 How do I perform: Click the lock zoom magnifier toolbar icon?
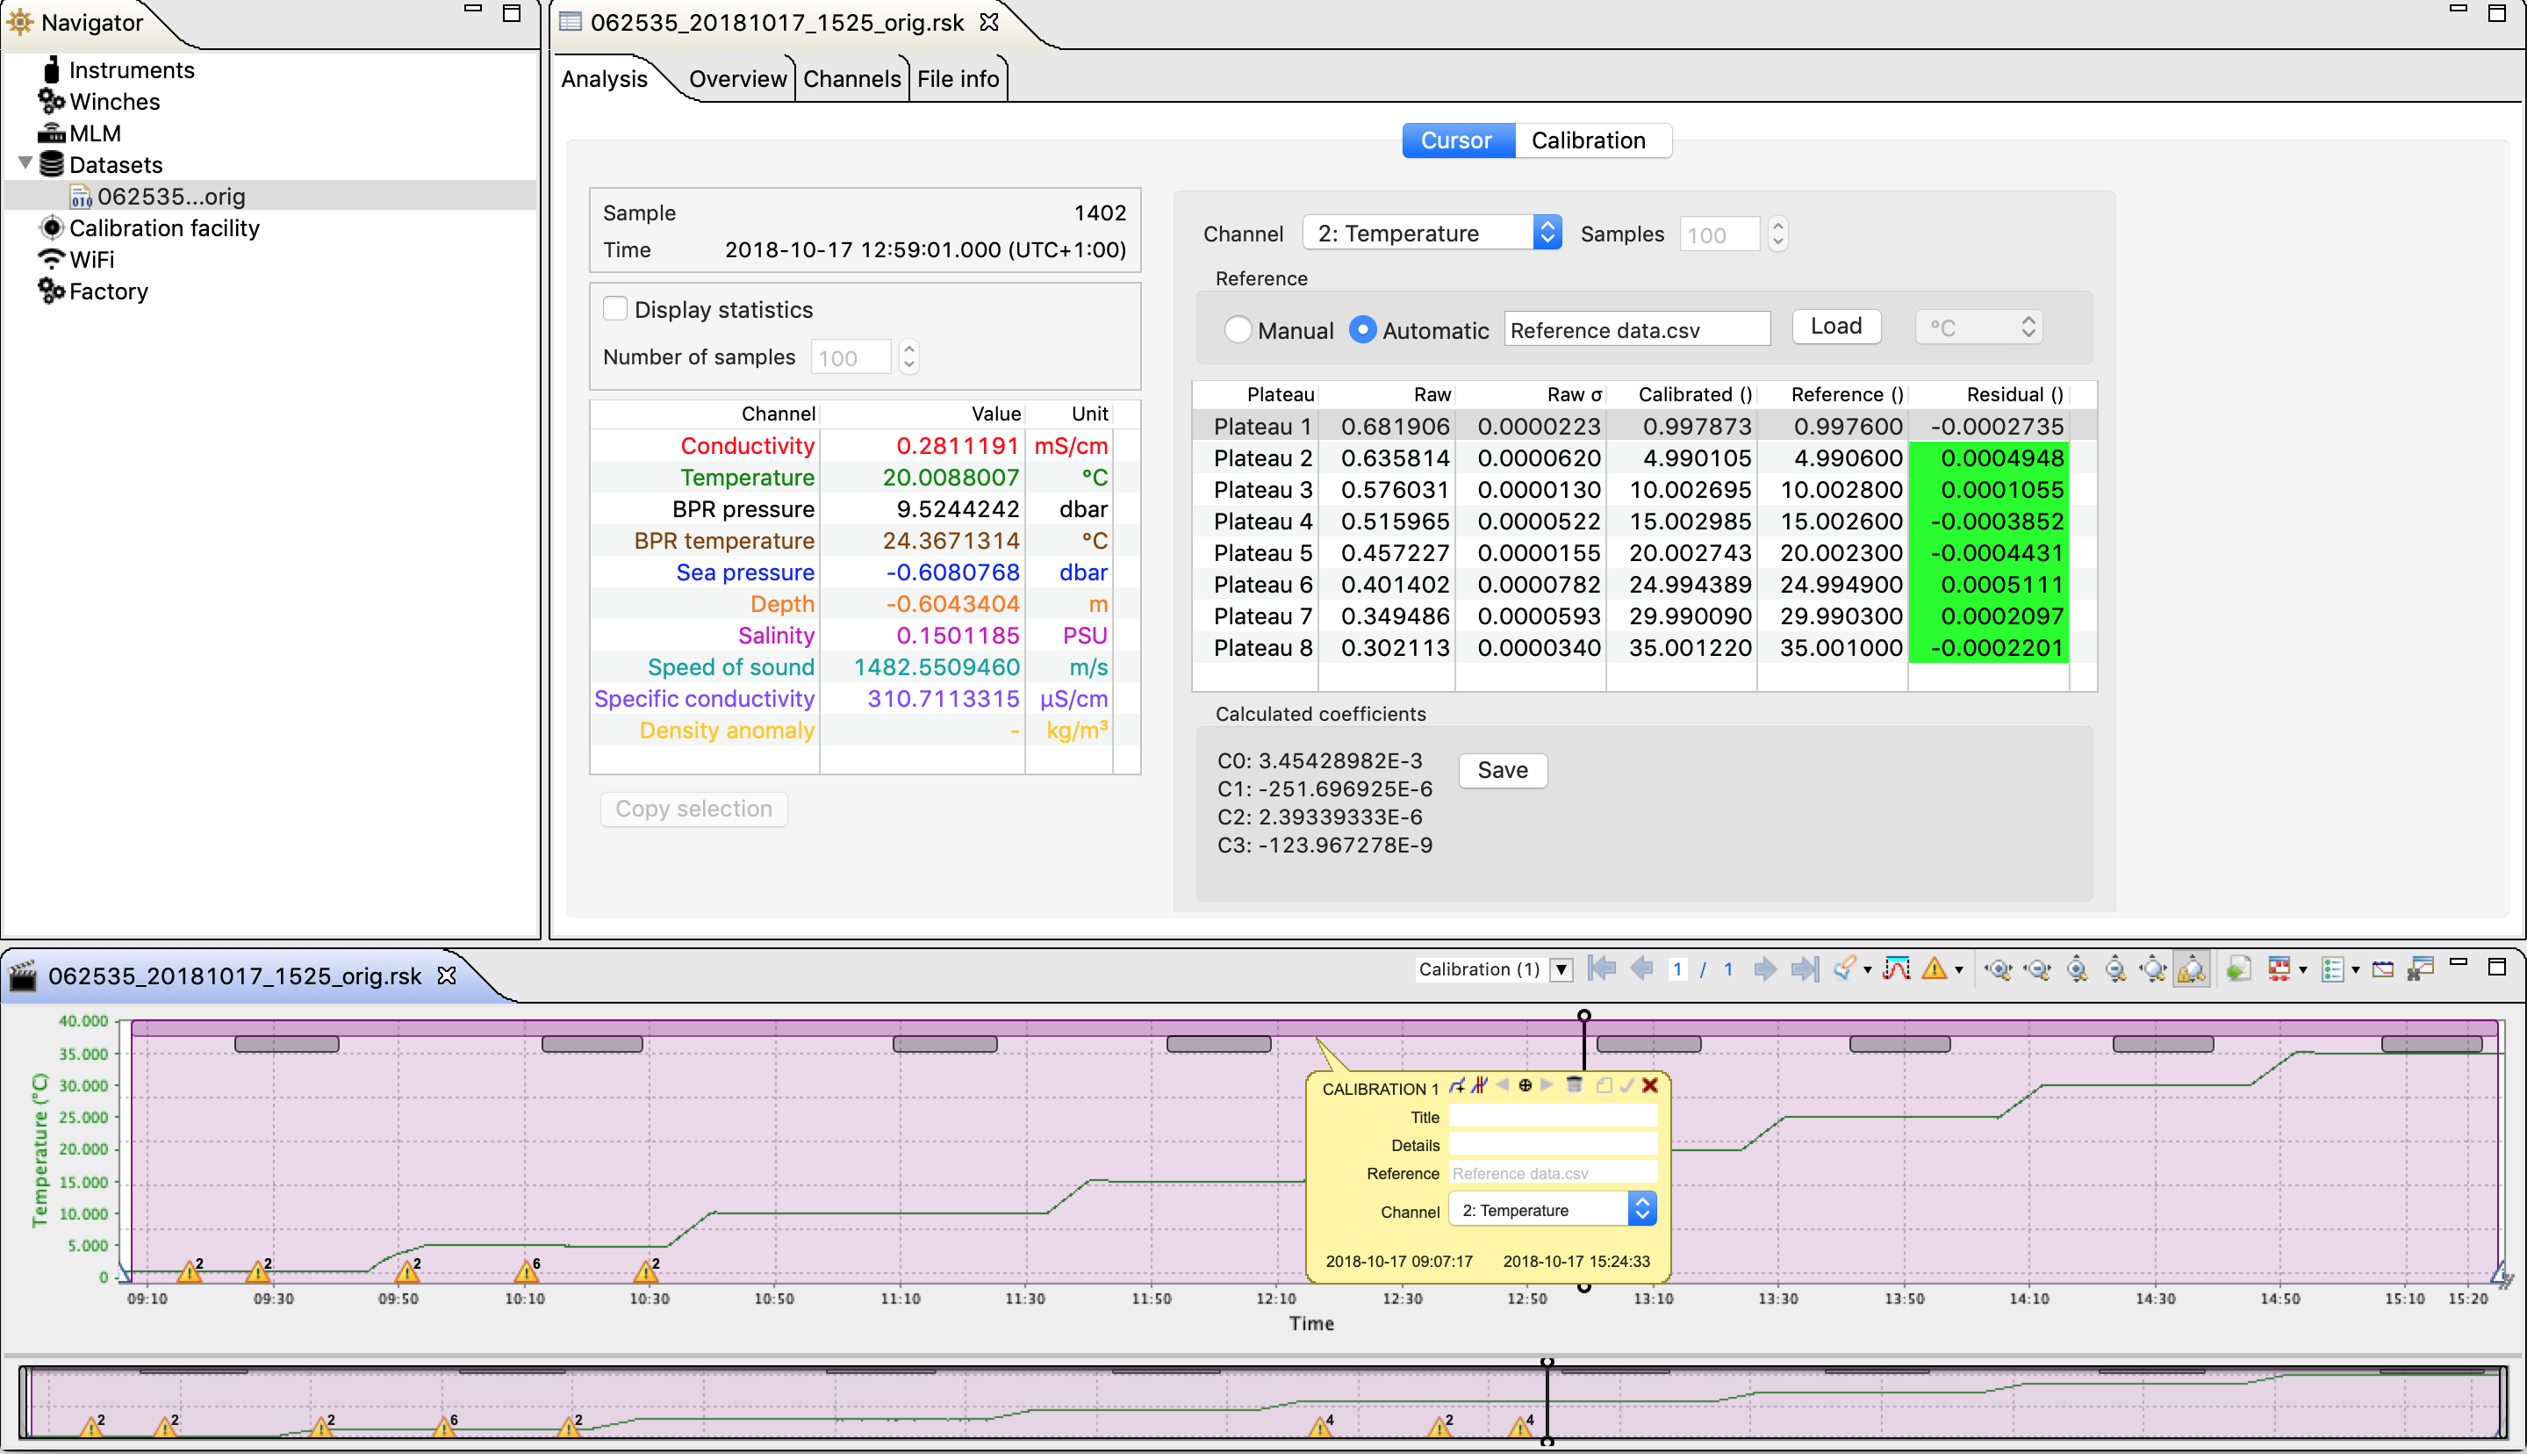click(x=2191, y=968)
